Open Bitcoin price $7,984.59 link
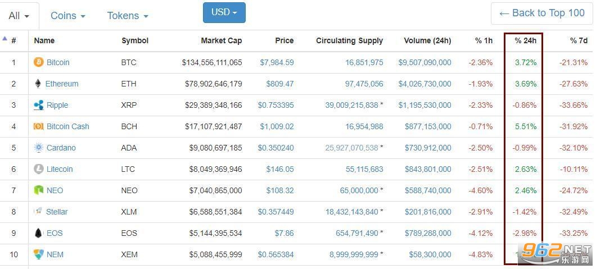 click(x=277, y=62)
